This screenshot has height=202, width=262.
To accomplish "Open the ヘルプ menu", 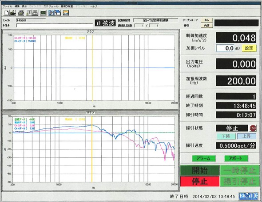I will point(93,6).
